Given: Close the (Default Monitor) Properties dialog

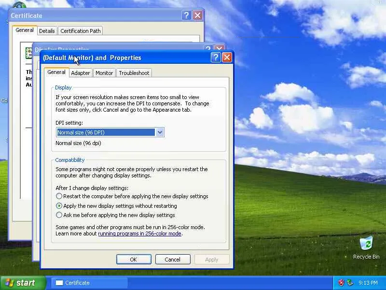Looking at the screenshot, I should coord(227,58).
